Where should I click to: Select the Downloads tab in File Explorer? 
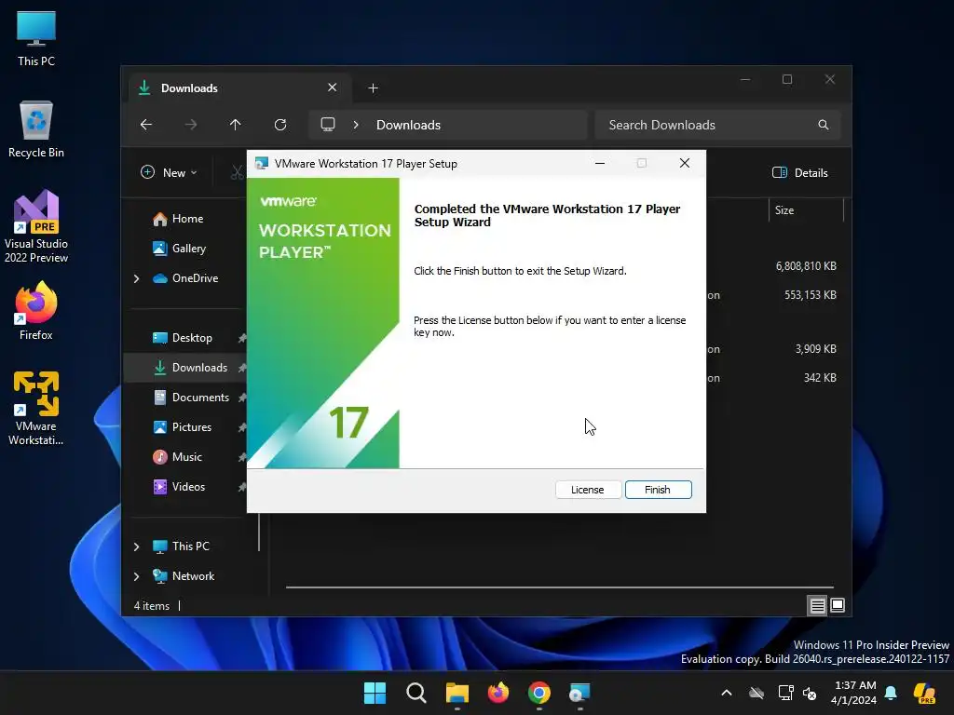point(238,88)
